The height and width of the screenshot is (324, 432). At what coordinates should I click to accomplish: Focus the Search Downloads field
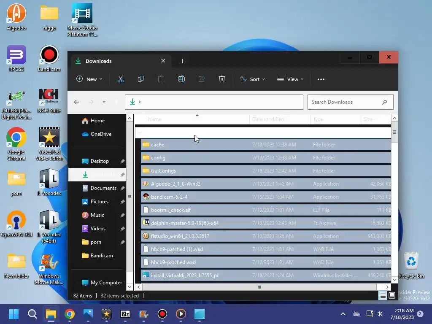point(350,102)
